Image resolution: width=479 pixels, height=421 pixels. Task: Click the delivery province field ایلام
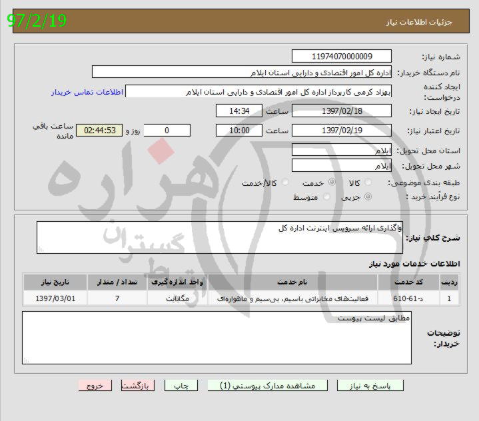pos(342,150)
